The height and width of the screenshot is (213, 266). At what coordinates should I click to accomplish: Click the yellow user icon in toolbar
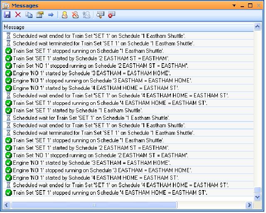pyautogui.click(x=64, y=15)
